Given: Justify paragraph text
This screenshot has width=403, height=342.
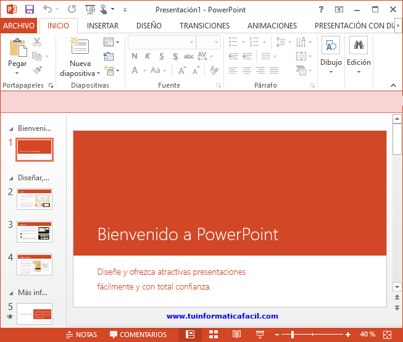Looking at the screenshot, I should [274, 70].
